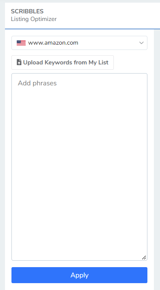Click the 'My List' words on upload button
This screenshot has width=160, height=290.
coord(99,62)
